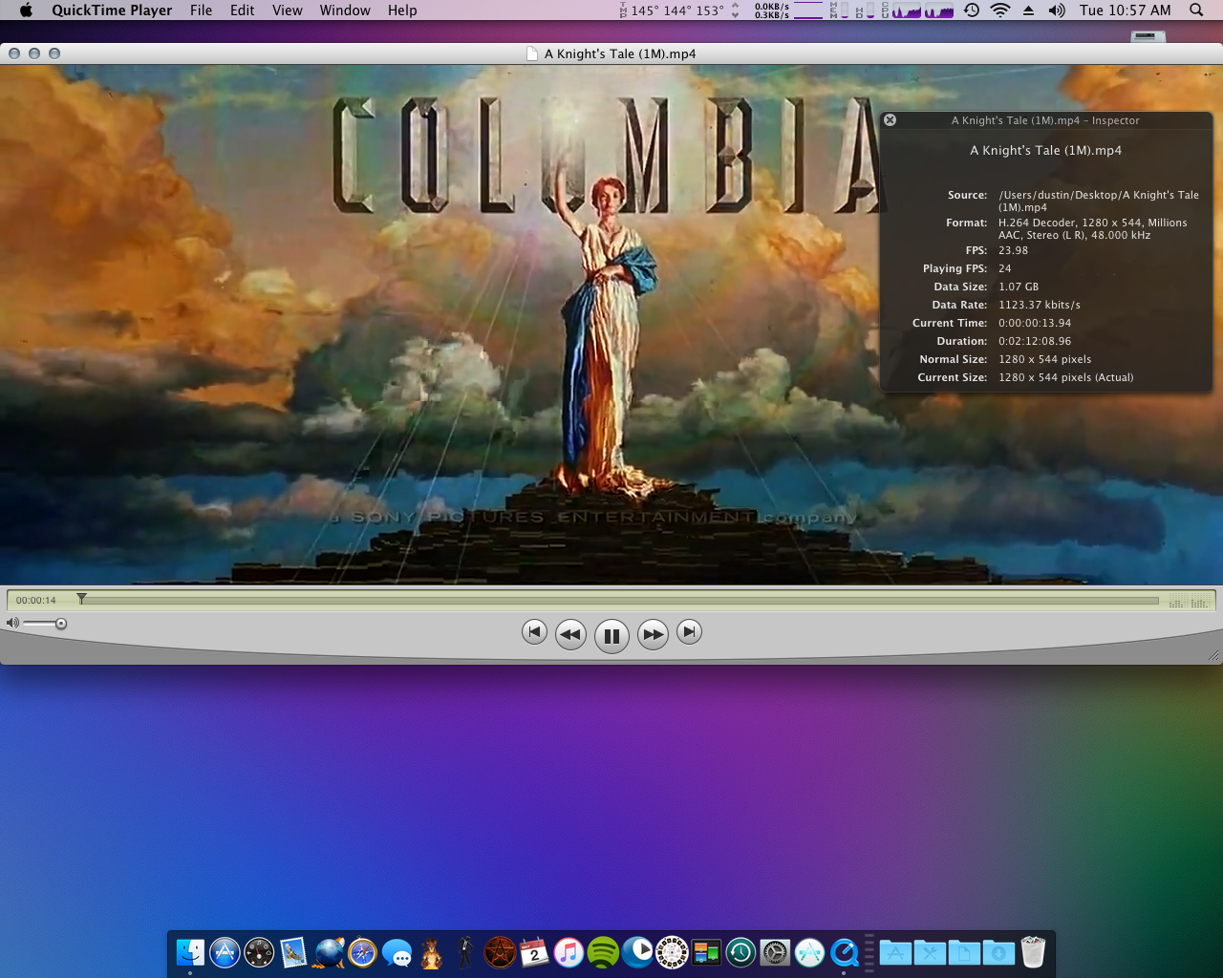Click the eject menu bar icon
This screenshot has width=1223, height=978.
pos(1028,11)
